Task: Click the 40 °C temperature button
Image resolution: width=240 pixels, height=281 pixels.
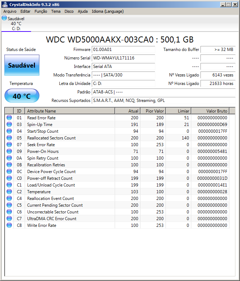Action: tap(22, 96)
